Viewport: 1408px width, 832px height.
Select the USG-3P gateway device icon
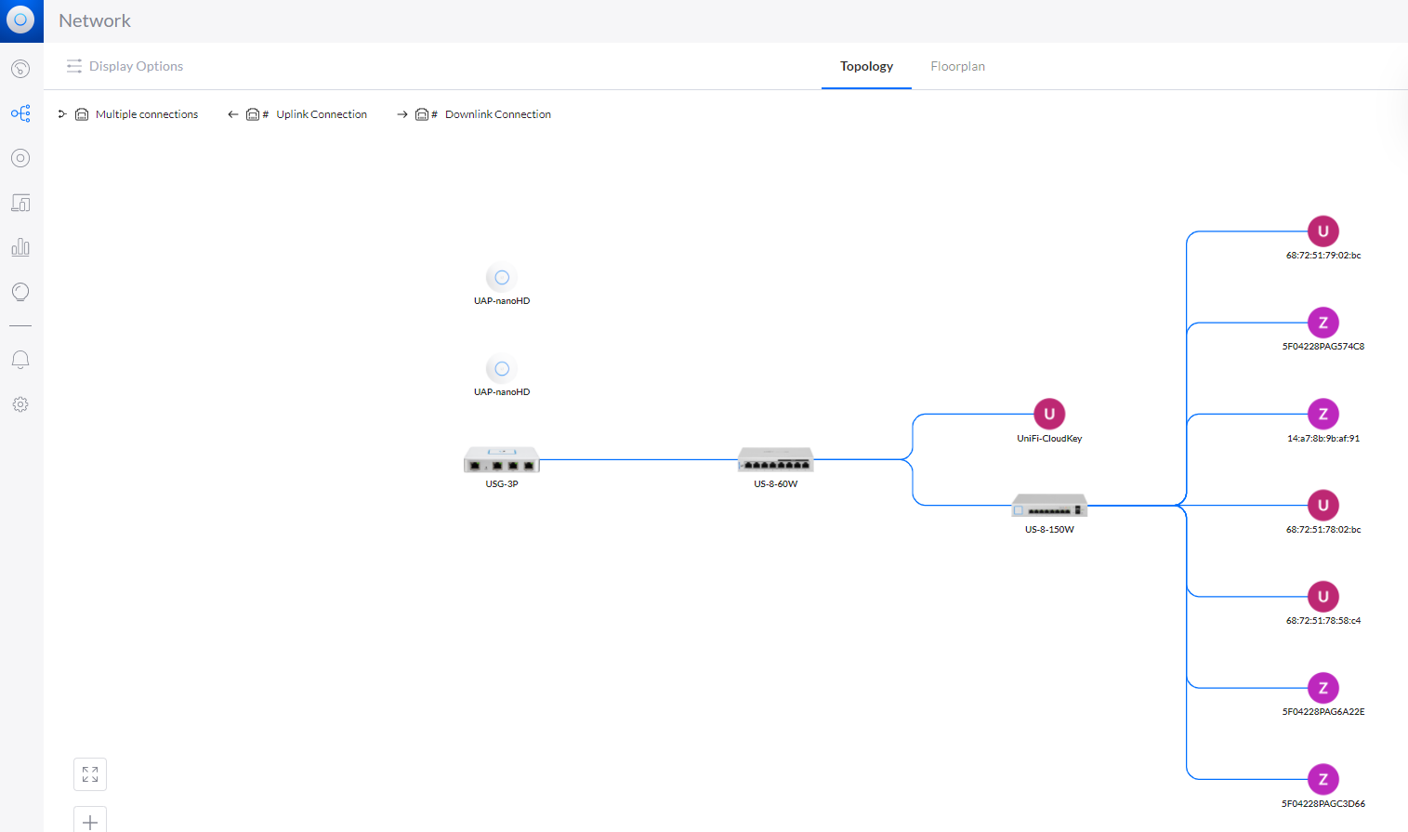pyautogui.click(x=502, y=460)
